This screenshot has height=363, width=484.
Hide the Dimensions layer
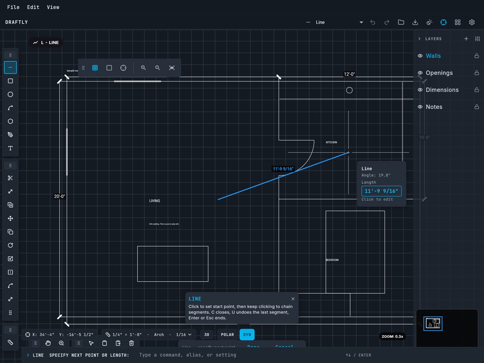[420, 90]
